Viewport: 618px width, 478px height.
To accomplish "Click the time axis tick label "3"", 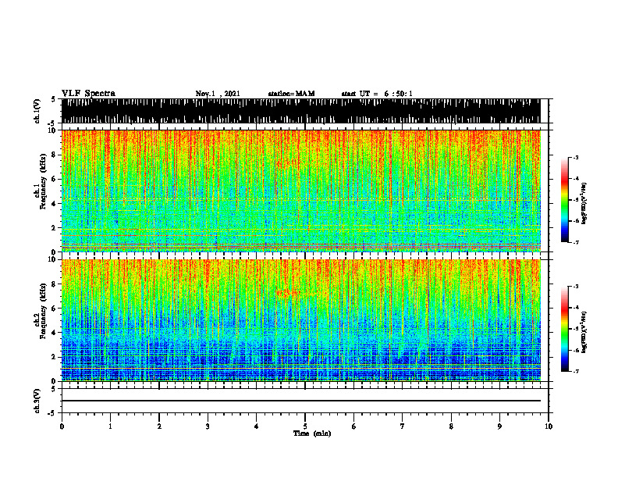I will click(x=208, y=426).
